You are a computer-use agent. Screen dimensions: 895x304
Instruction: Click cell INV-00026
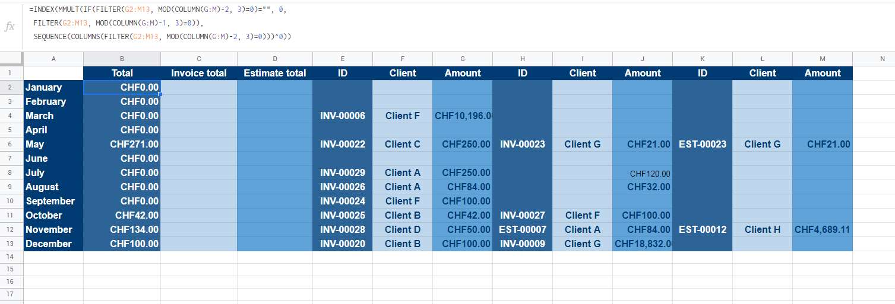tap(343, 187)
